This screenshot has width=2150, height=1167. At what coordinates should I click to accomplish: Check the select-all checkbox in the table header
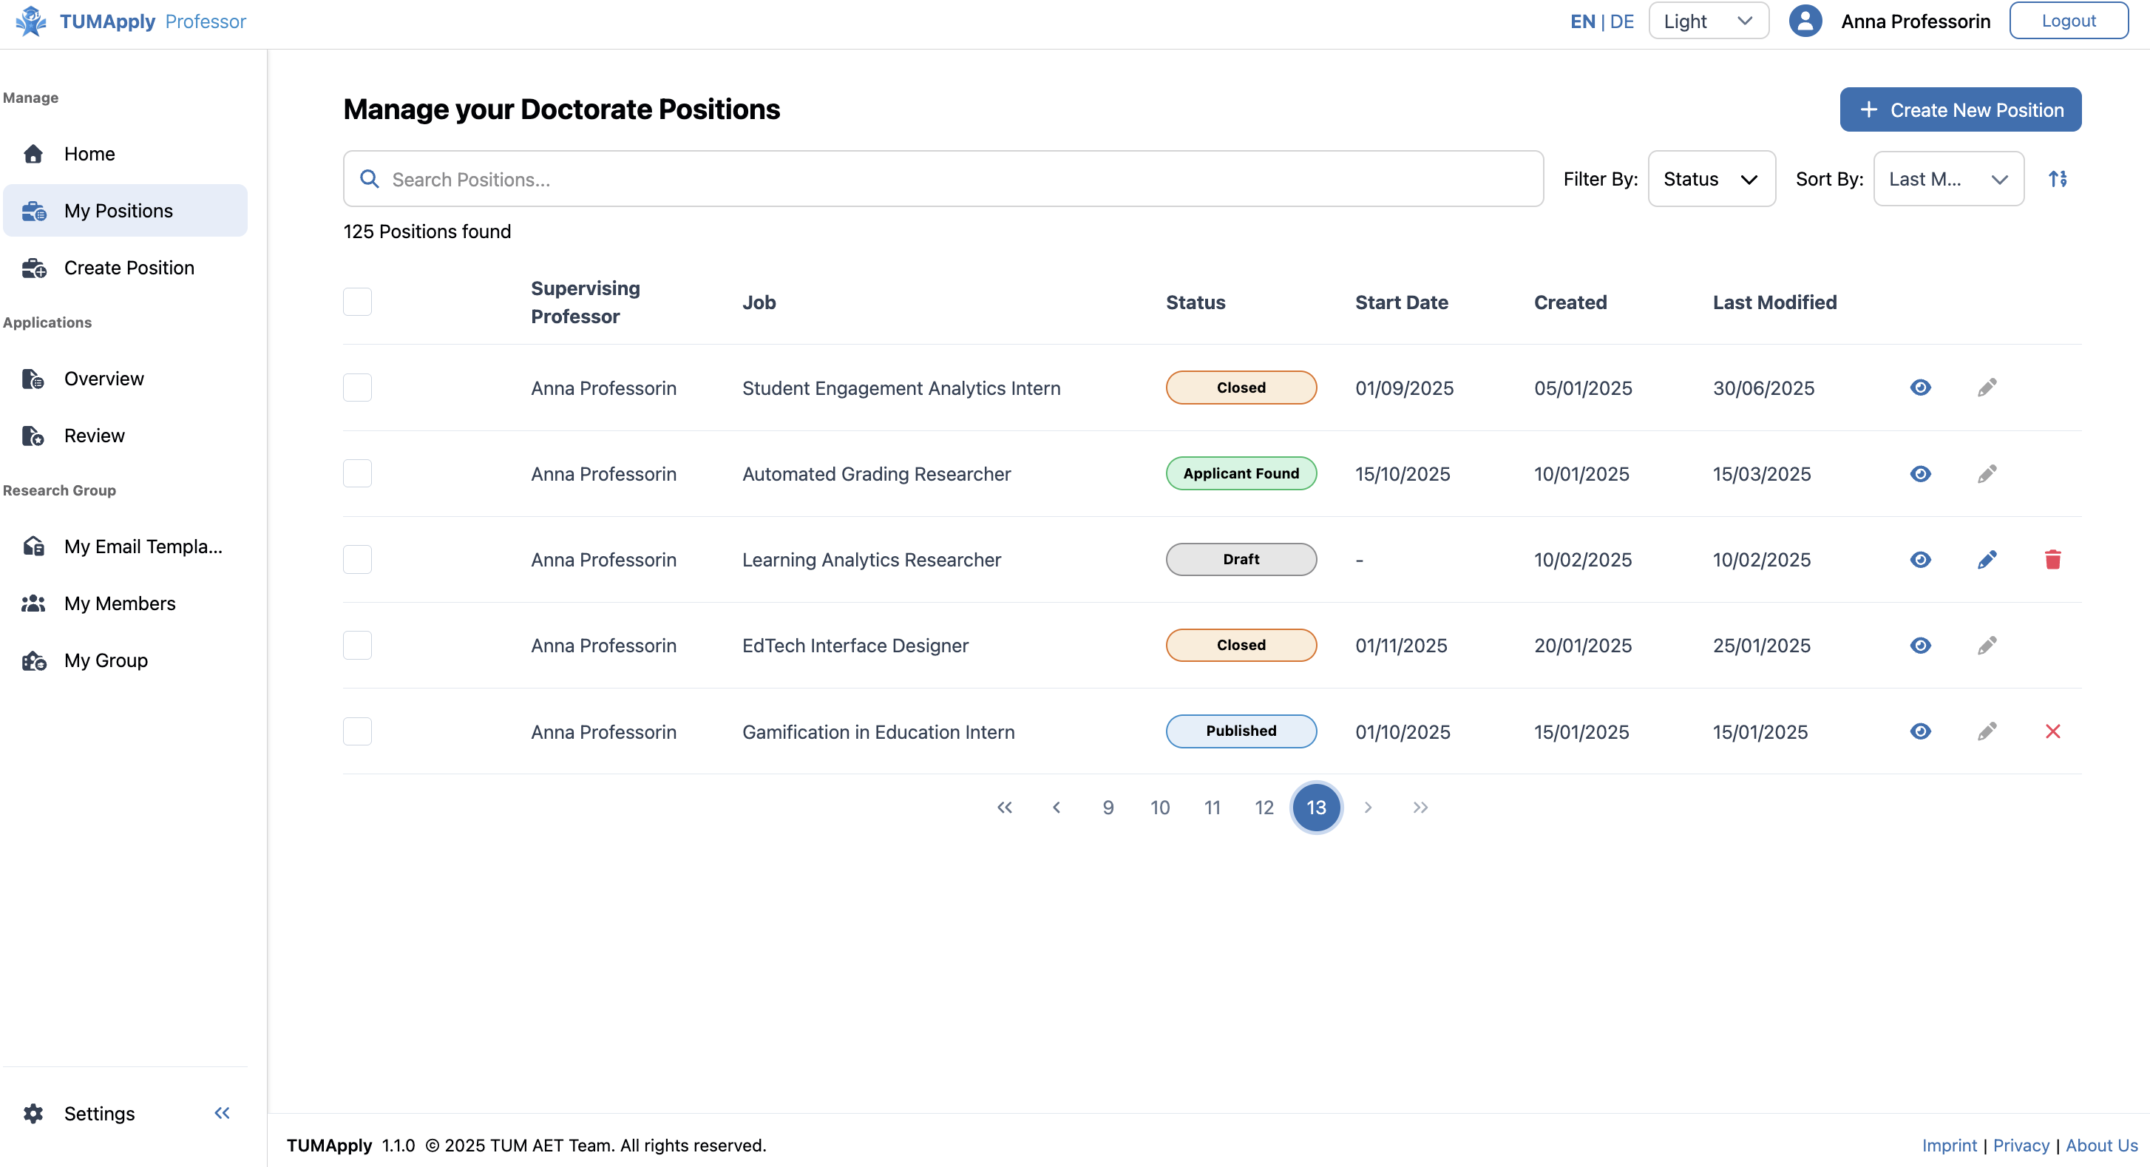click(357, 301)
